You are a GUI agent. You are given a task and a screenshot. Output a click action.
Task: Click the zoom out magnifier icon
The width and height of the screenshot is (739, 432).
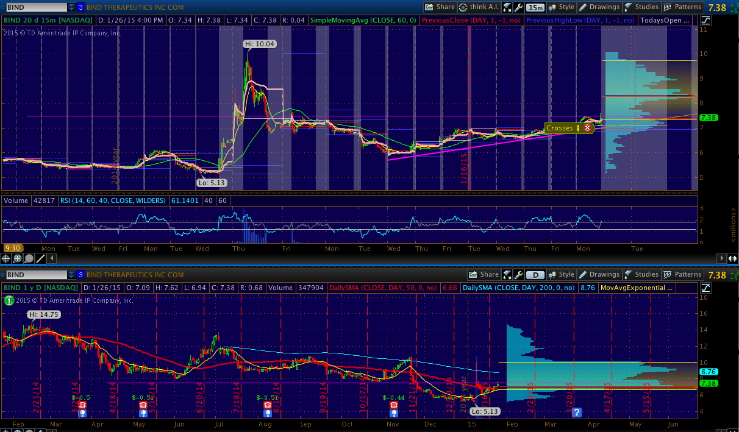(x=27, y=258)
